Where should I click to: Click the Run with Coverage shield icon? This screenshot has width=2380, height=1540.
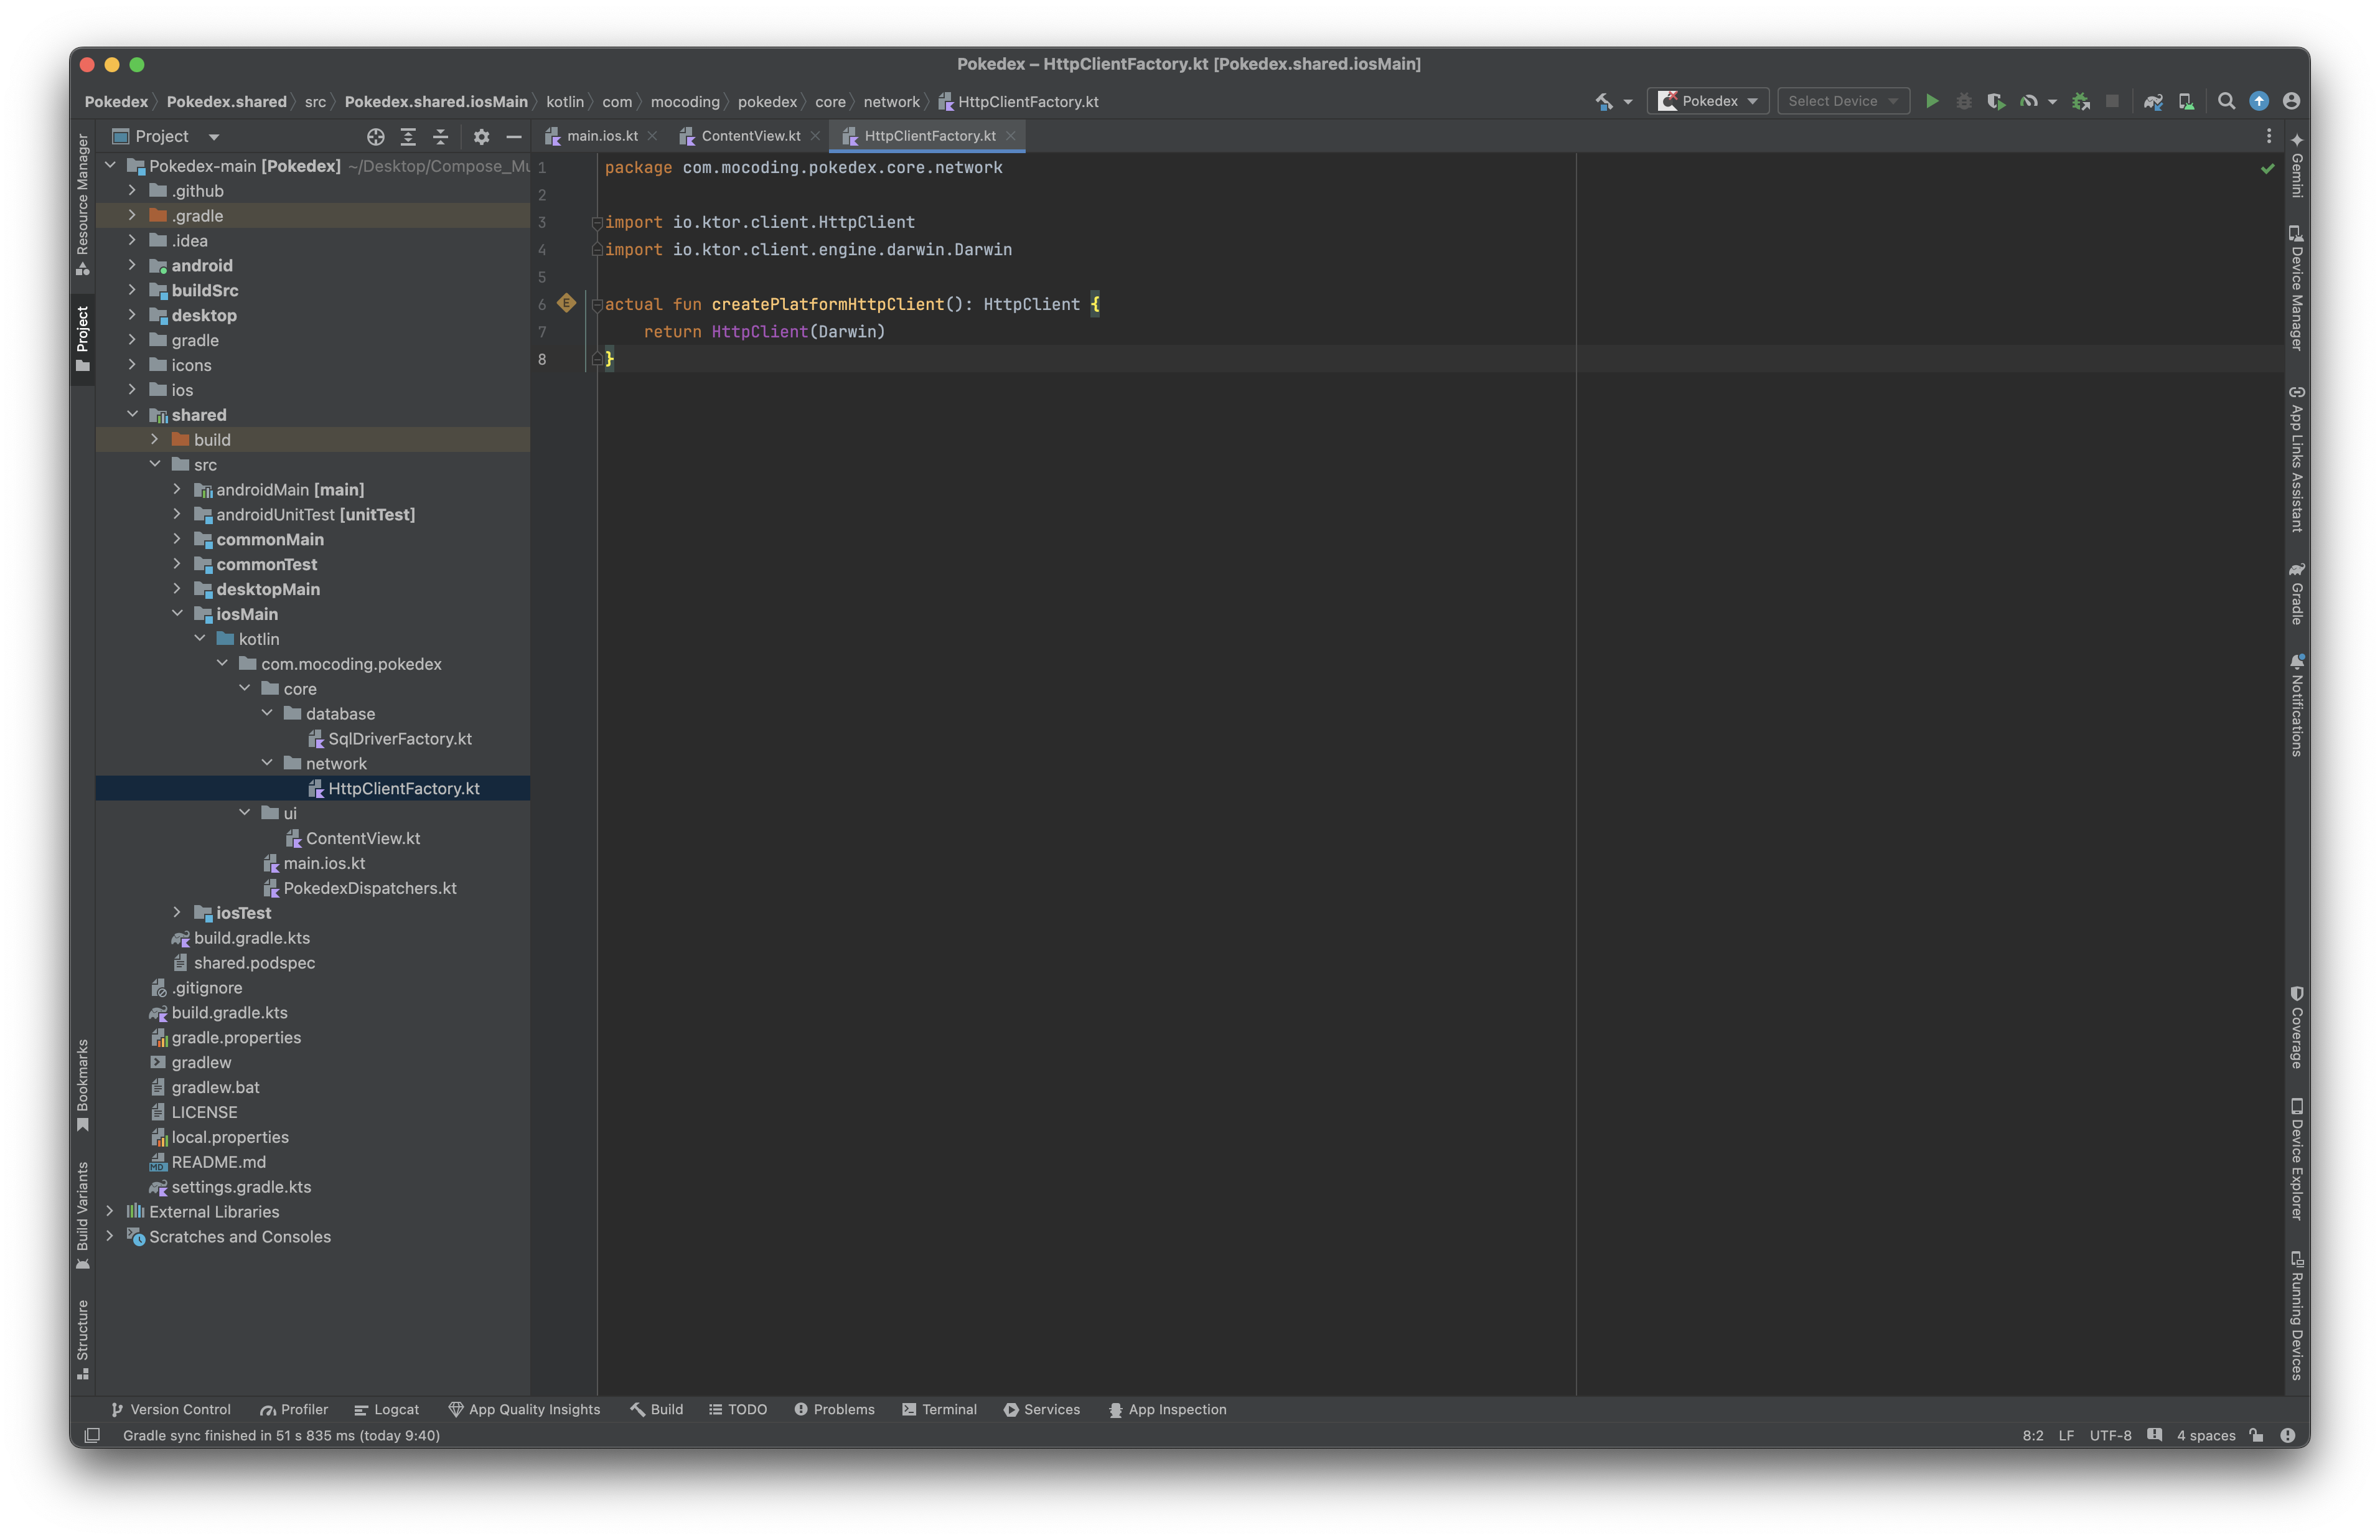pos(1995,101)
